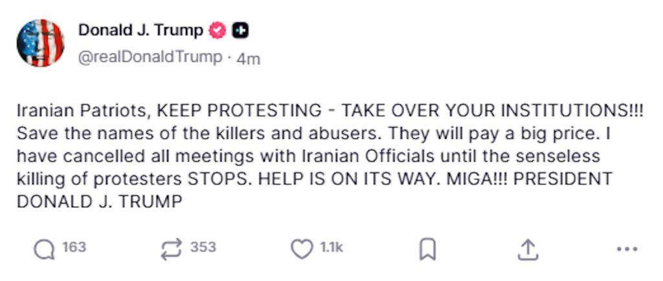Image resolution: width=663 pixels, height=281 pixels.
Task: Bookmark this post
Action: [427, 249]
